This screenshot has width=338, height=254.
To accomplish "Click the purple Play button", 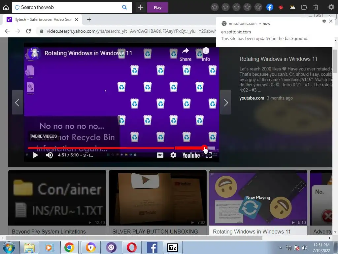I will 157,8.
